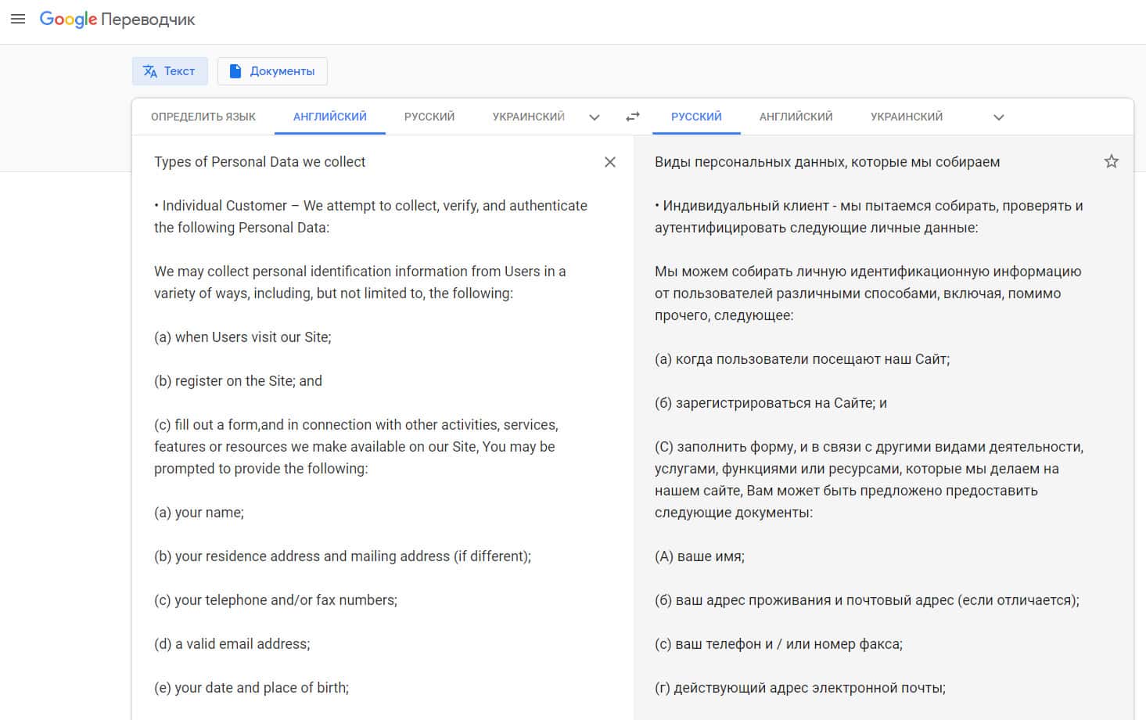Viewport: 1146px width, 720px height.
Task: Click the Google Переводчик logo
Action: [117, 20]
